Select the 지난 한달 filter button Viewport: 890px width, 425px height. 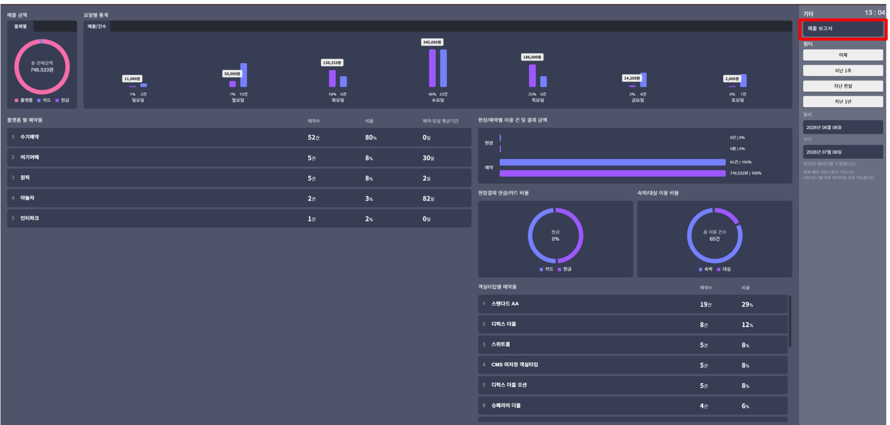click(843, 86)
